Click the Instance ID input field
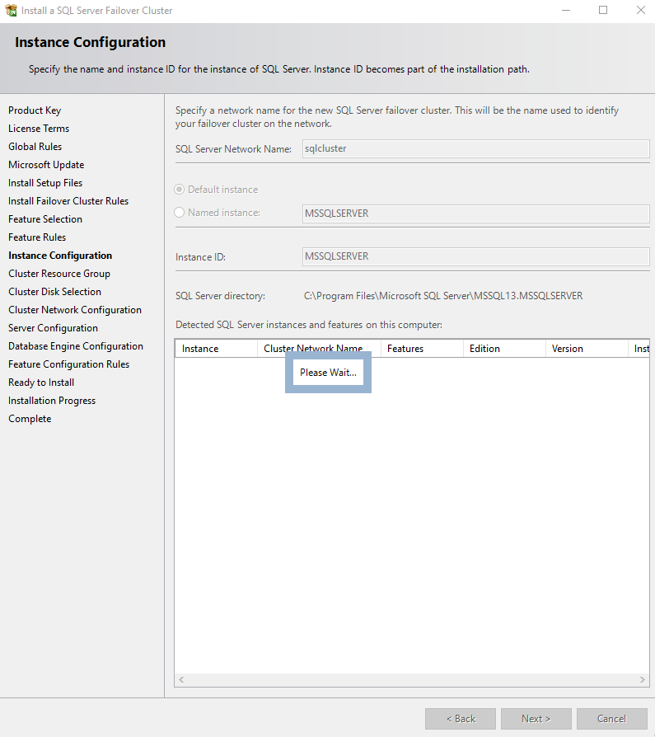The height and width of the screenshot is (737, 655). pyautogui.click(x=475, y=256)
